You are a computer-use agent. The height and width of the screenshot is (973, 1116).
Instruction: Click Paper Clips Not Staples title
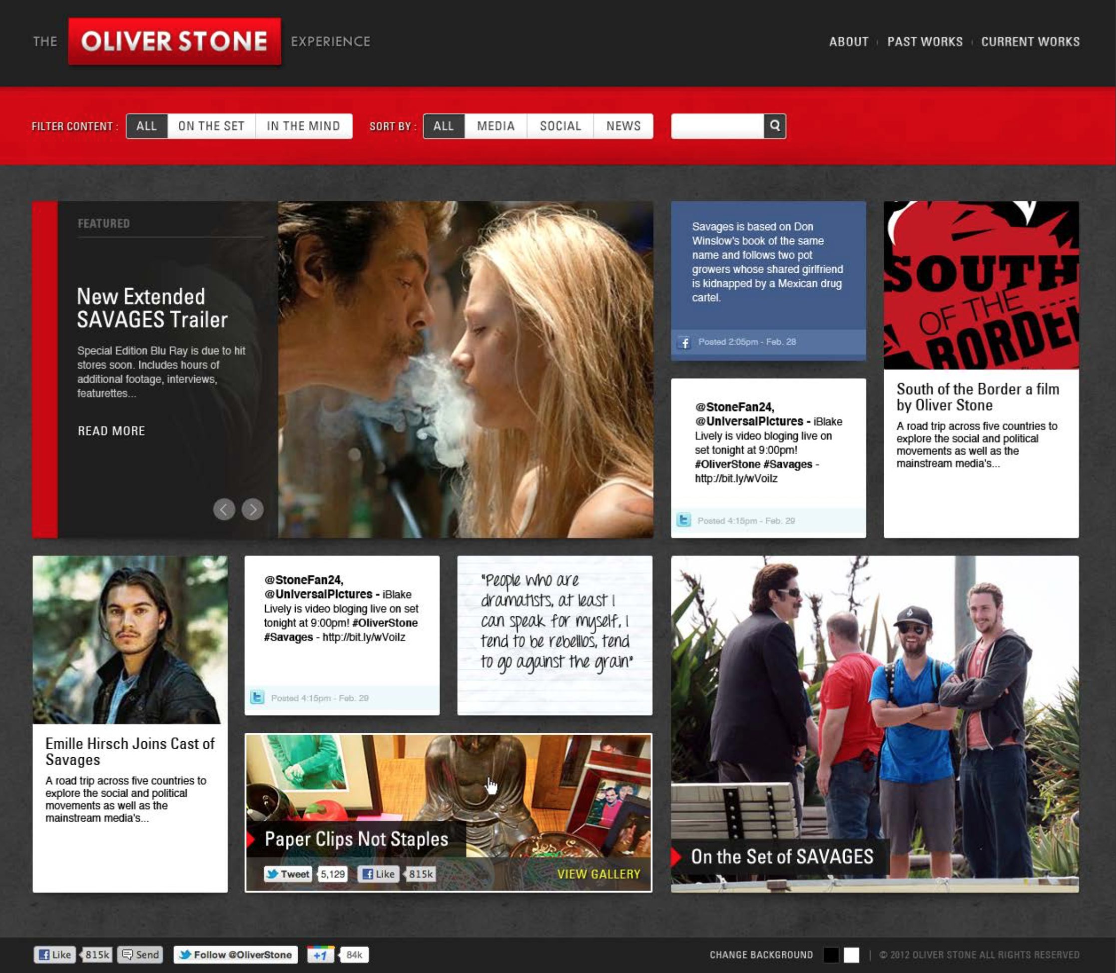coord(356,840)
